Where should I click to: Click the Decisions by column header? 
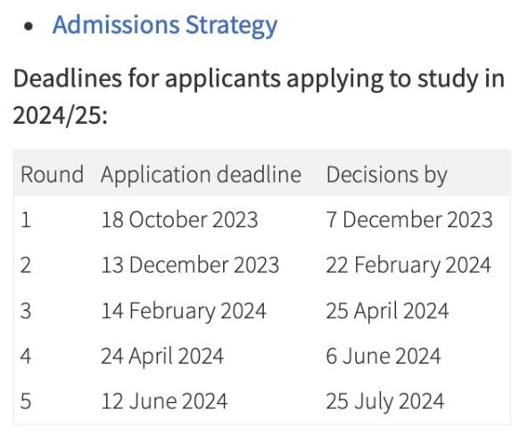click(386, 175)
